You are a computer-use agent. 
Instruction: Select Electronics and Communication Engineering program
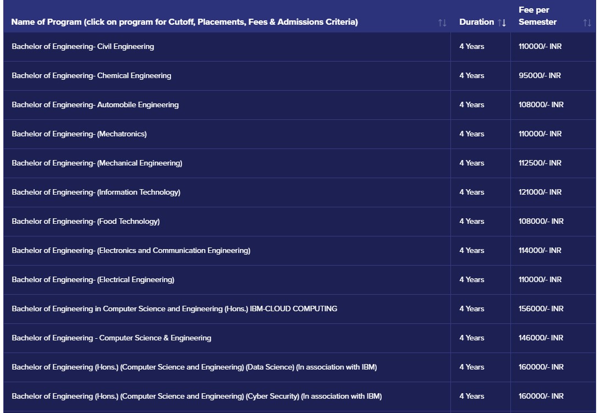(131, 251)
